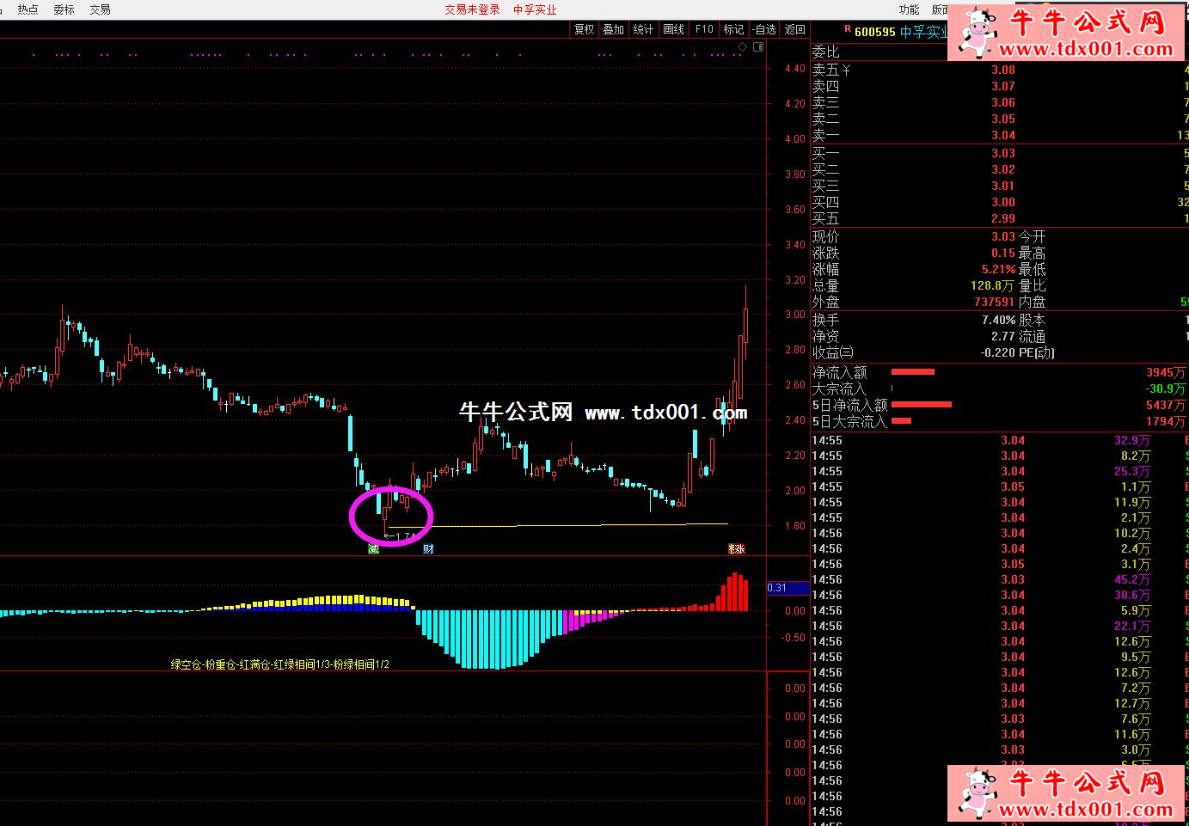Click the blue 财 marker below chart

point(428,549)
